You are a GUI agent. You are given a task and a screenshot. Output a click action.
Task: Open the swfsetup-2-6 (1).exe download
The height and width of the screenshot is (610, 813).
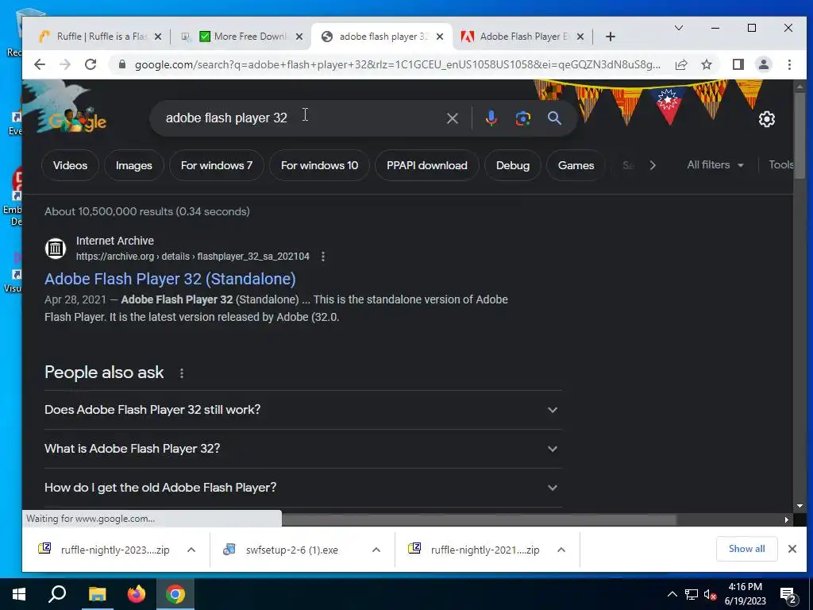coord(281,550)
